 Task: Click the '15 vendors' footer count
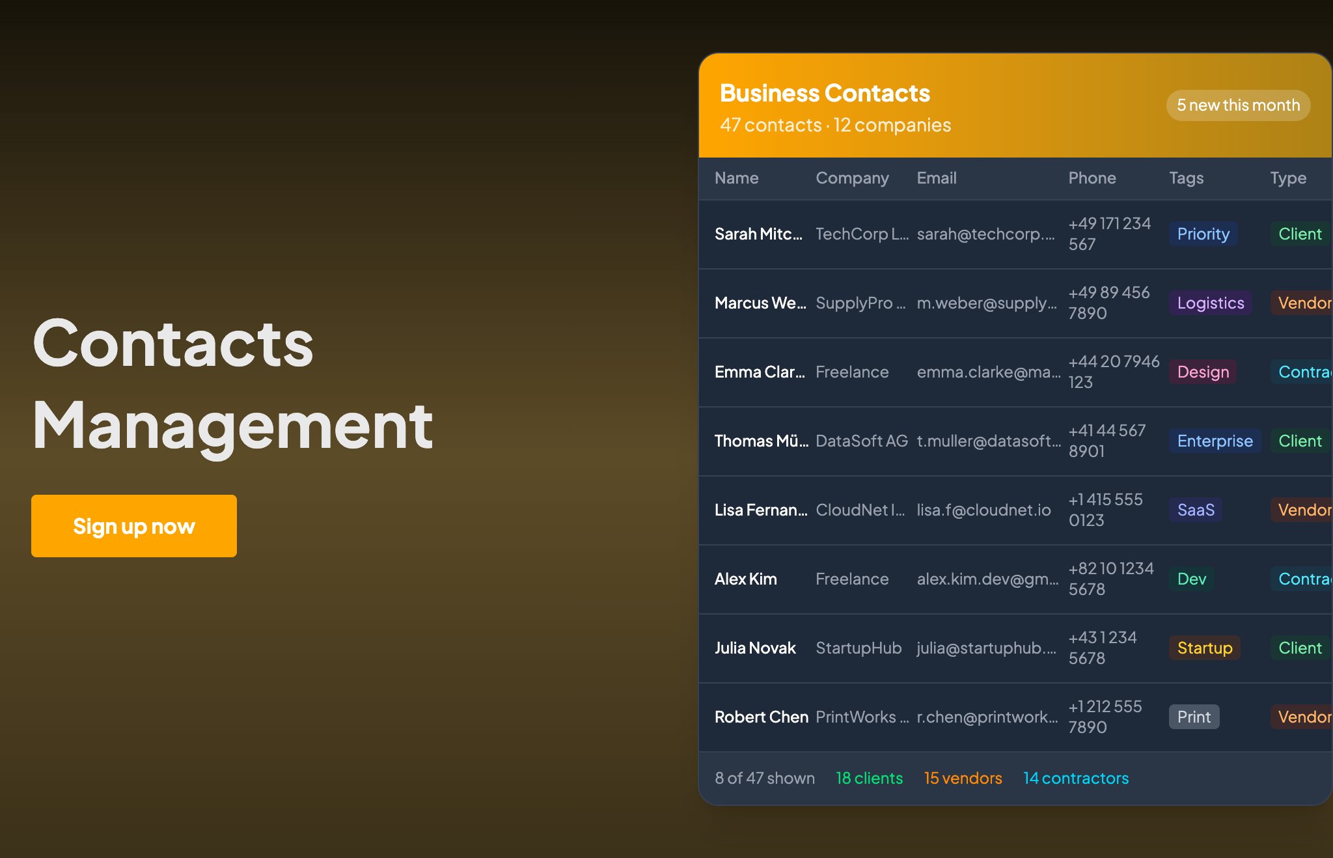tap(963, 778)
